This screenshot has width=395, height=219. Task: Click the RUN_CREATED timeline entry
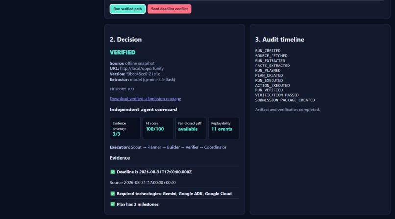pyautogui.click(x=268, y=51)
